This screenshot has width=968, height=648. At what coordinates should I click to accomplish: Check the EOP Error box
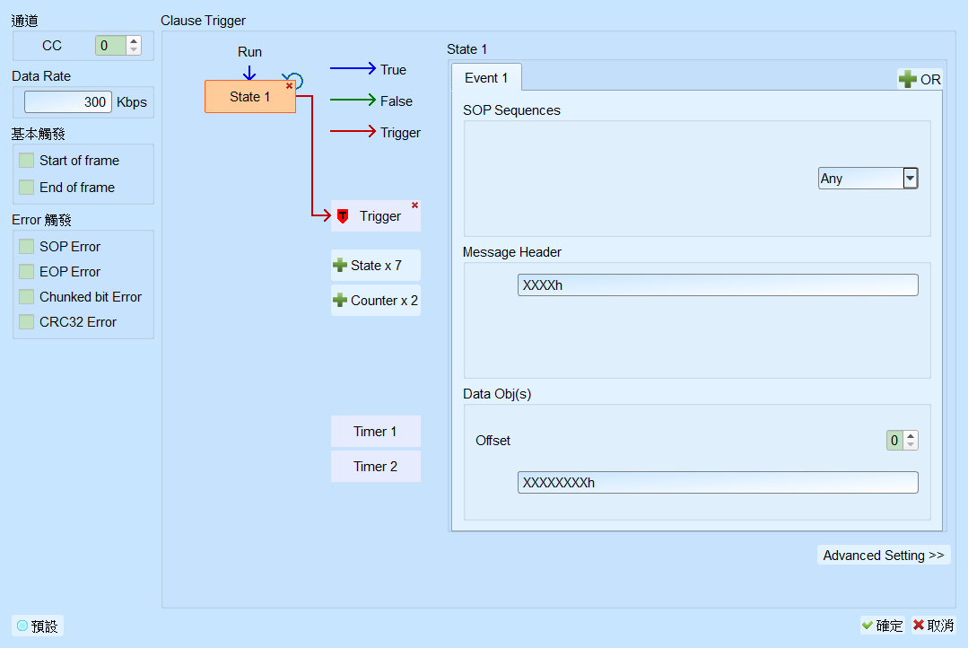(27, 272)
